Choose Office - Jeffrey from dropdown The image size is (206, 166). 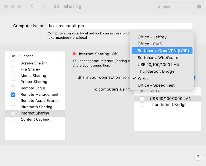[162, 37]
